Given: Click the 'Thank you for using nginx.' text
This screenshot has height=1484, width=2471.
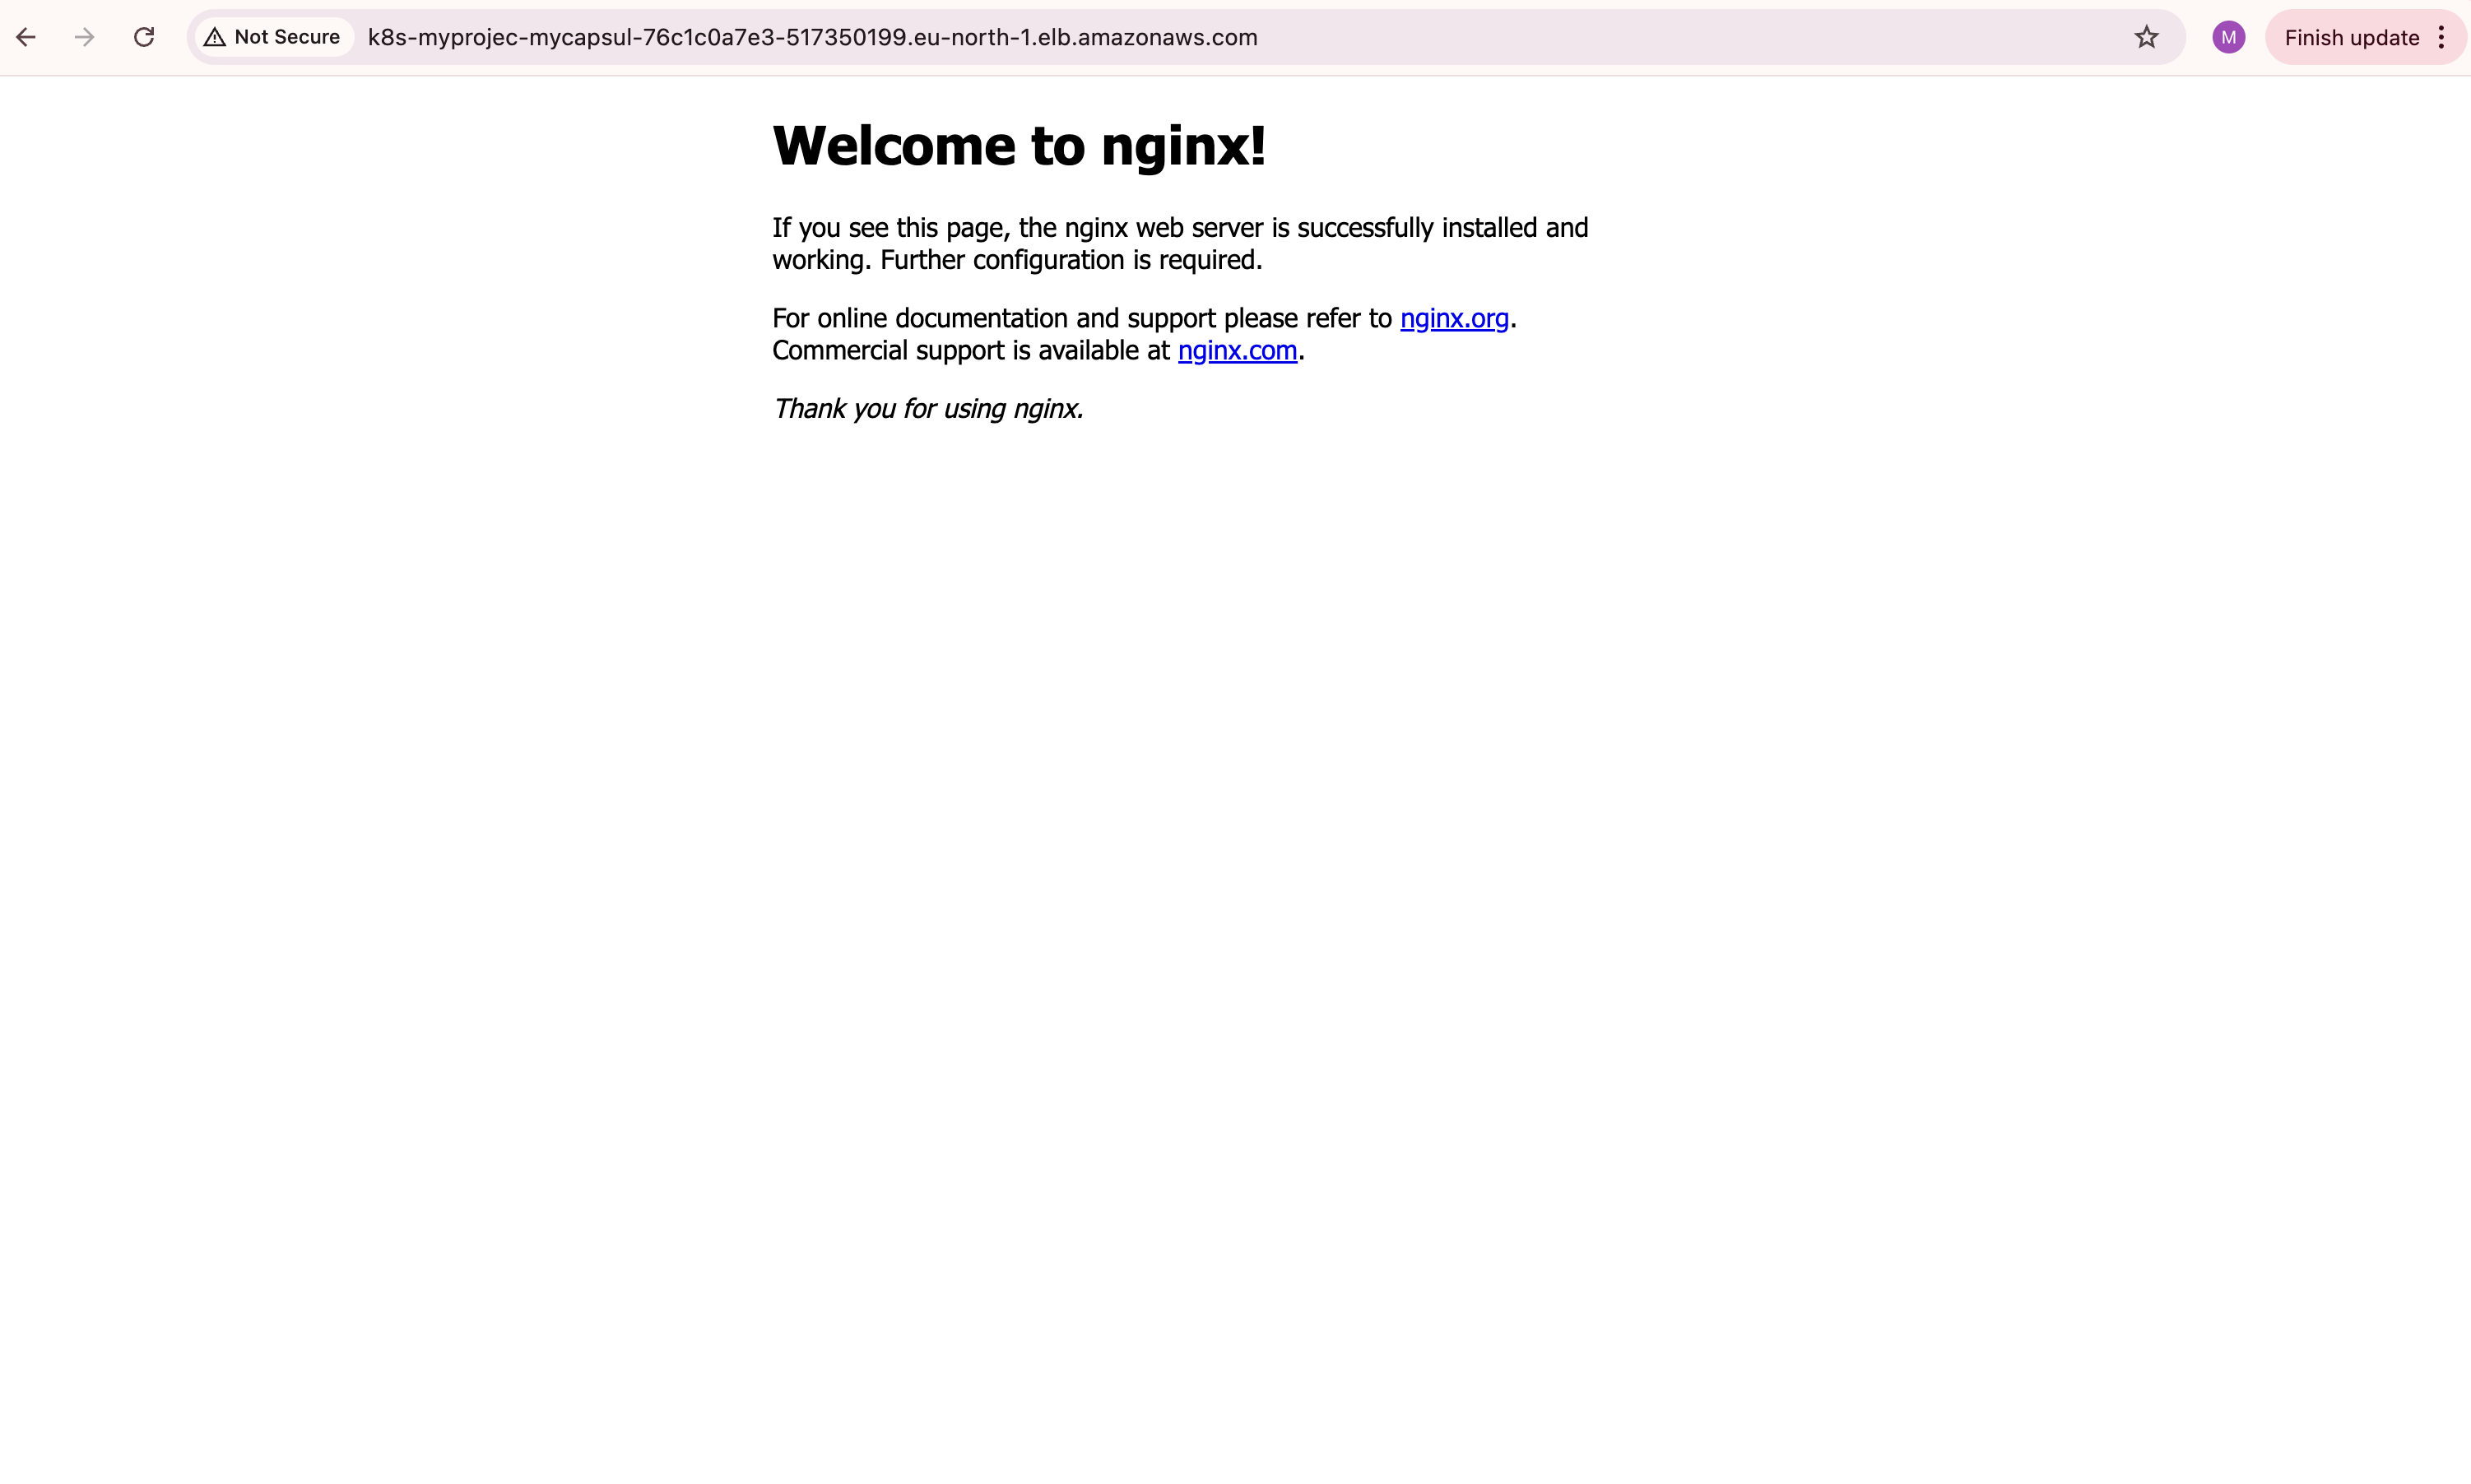Looking at the screenshot, I should pyautogui.click(x=928, y=408).
